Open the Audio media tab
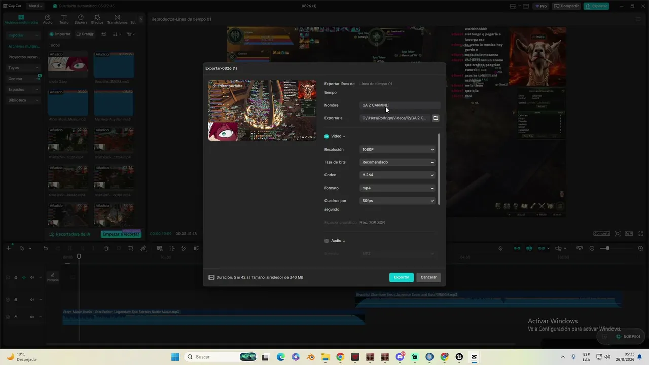This screenshot has height=365, width=649. tap(48, 19)
